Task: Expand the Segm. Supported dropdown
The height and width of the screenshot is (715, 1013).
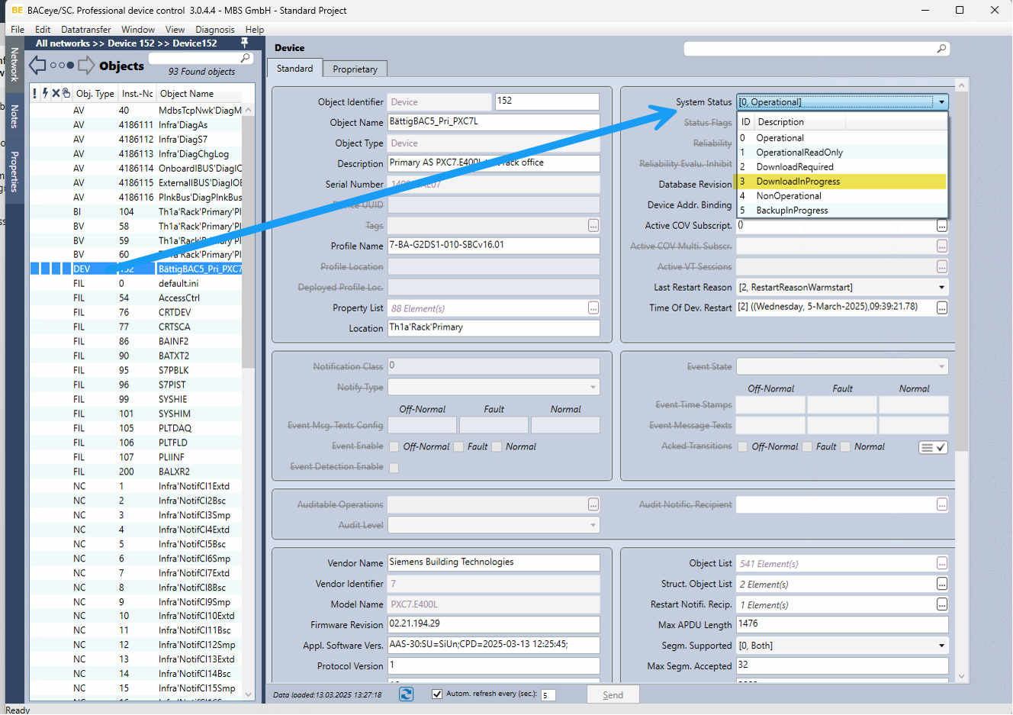Action: [x=942, y=646]
